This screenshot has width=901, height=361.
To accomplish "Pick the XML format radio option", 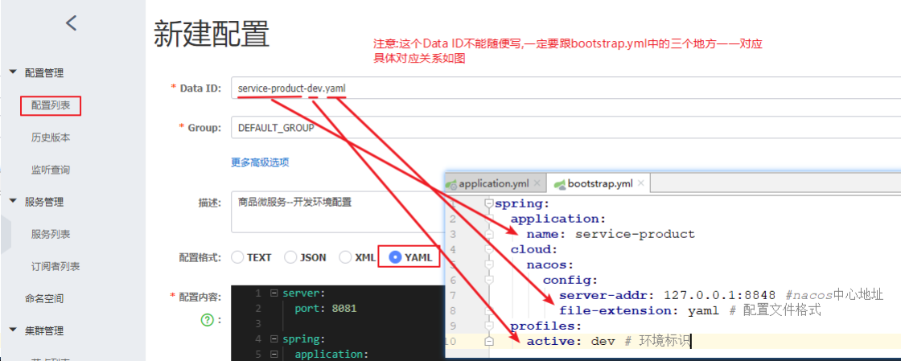I will tap(346, 257).
